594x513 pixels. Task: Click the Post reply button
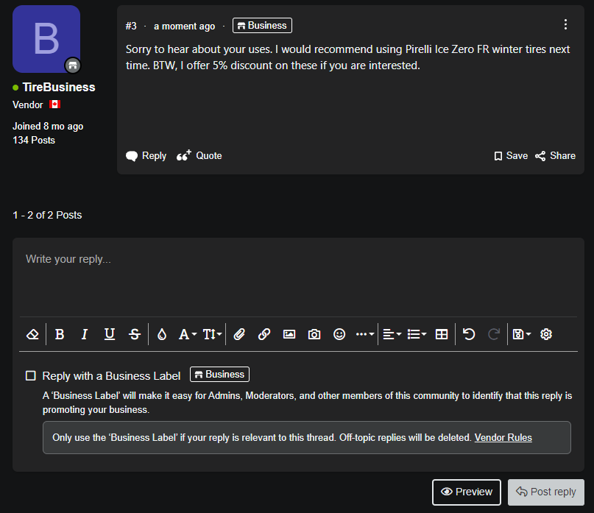[x=546, y=492]
